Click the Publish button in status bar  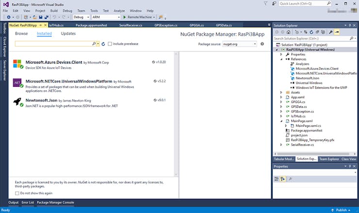[x=341, y=210]
